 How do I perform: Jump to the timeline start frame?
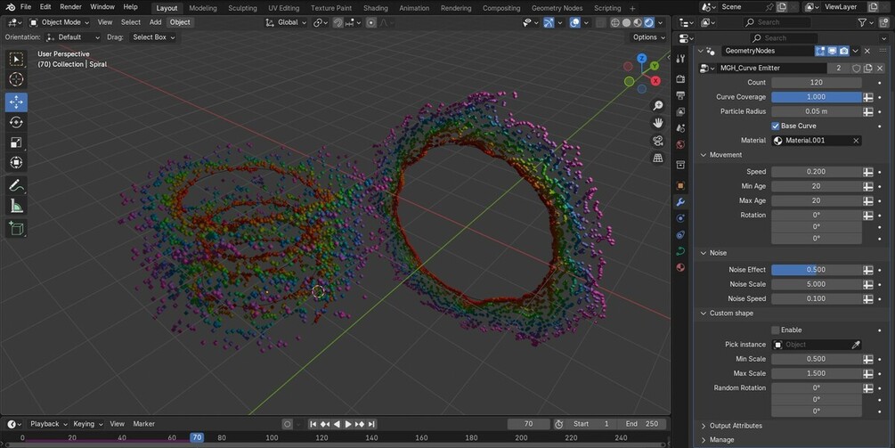point(313,424)
